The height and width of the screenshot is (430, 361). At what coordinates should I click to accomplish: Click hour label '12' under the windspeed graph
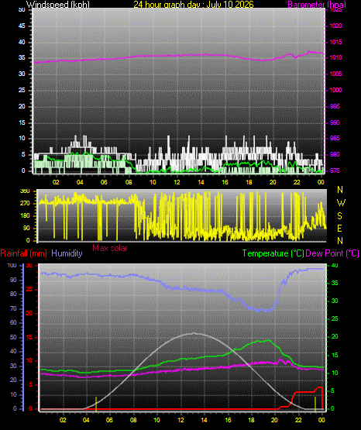(x=177, y=182)
